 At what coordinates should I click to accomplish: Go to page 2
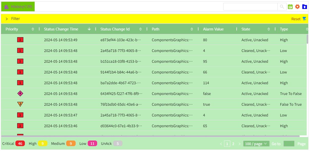click(233, 144)
